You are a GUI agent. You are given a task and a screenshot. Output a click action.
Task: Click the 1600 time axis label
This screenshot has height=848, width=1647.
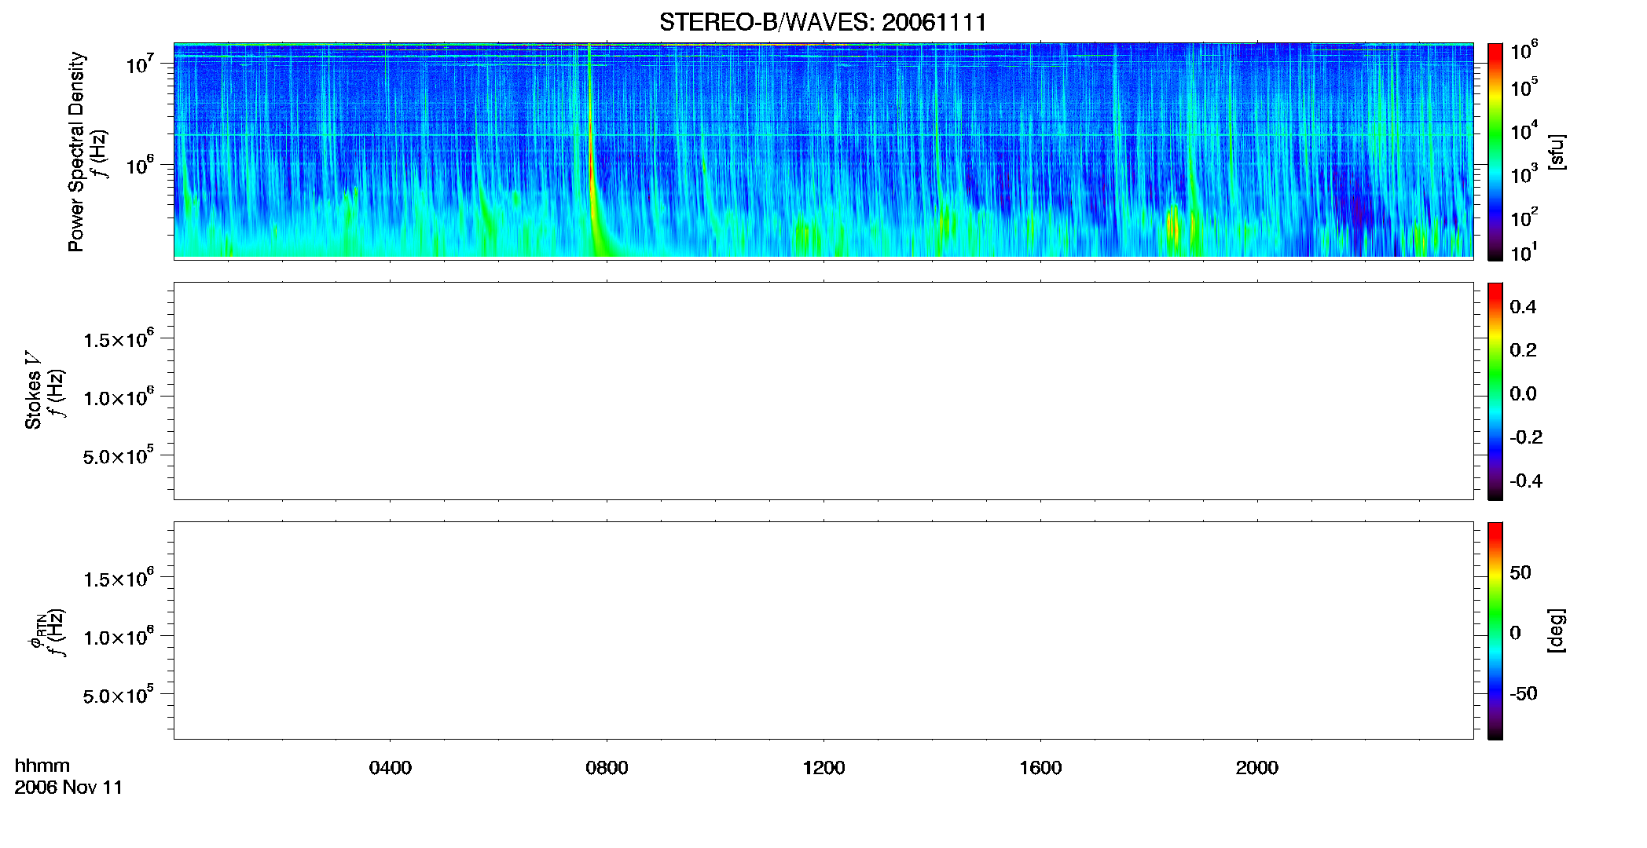click(1040, 768)
